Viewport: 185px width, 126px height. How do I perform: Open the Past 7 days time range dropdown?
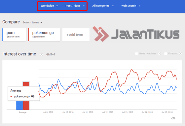pyautogui.click(x=75, y=6)
